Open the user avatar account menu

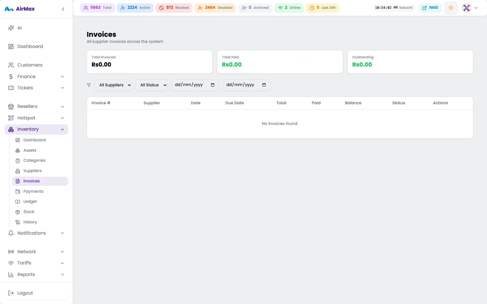coord(470,8)
